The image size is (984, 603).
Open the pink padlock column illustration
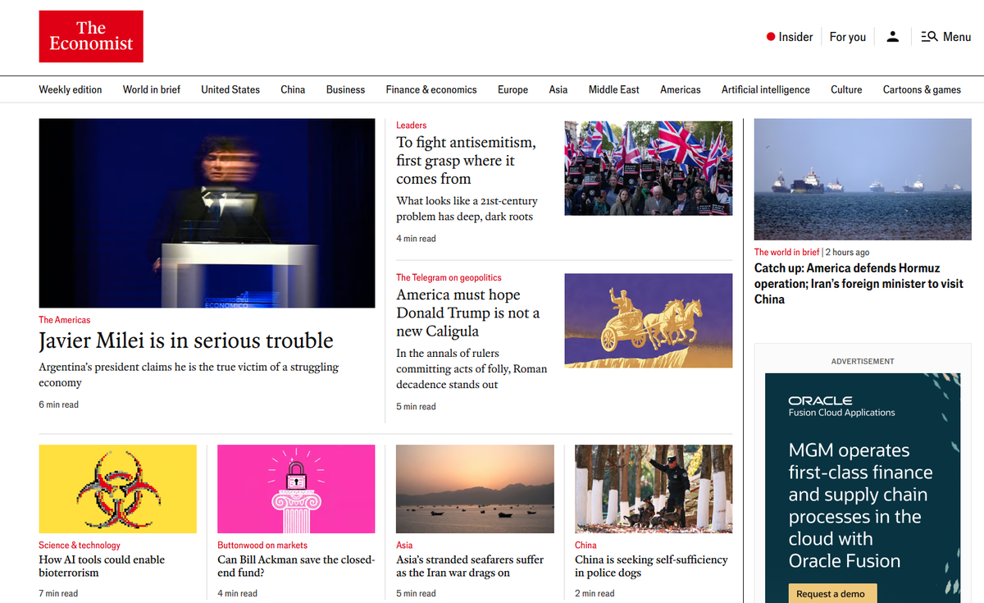tap(296, 489)
